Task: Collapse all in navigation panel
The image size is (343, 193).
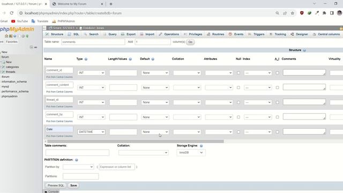Action: click(31, 47)
